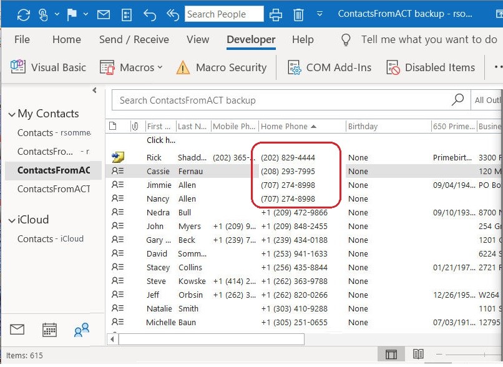Switch to the View ribbon tab

[x=198, y=39]
